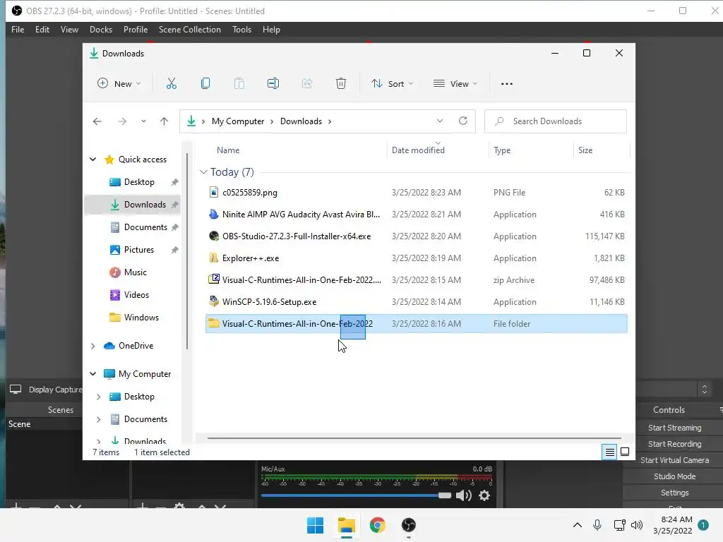Click My Computer in the address breadcrumb
The height and width of the screenshot is (542, 723).
pyautogui.click(x=238, y=121)
